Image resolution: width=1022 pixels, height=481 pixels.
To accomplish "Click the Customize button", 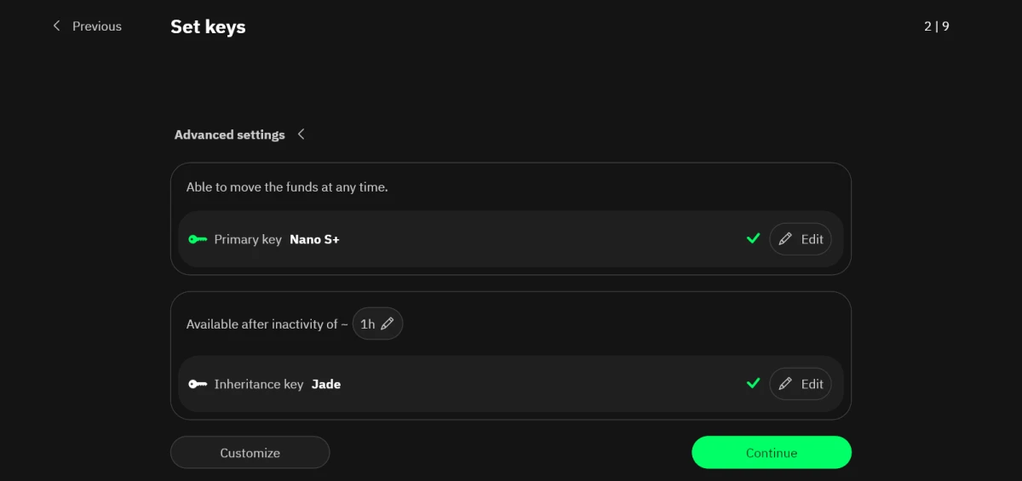I will click(250, 453).
